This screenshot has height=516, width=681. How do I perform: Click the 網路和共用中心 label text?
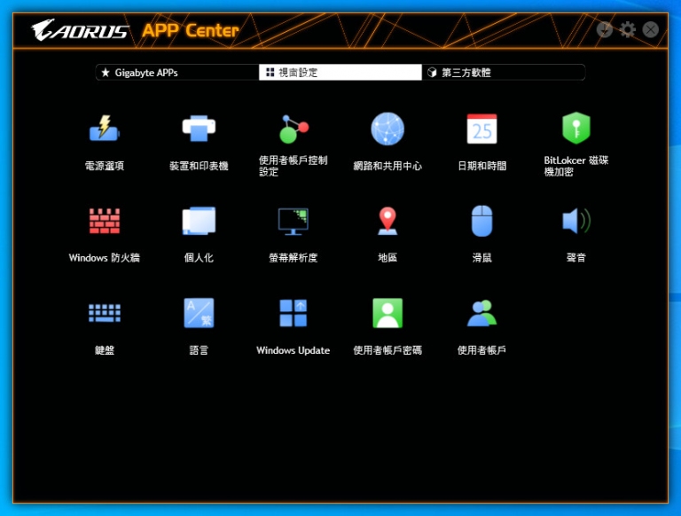click(x=387, y=166)
